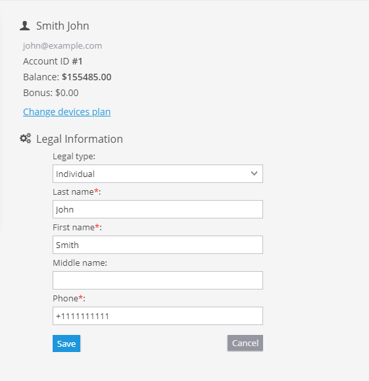The height and width of the screenshot is (381, 369).
Task: Click the john@example.com email text
Action: click(x=62, y=45)
